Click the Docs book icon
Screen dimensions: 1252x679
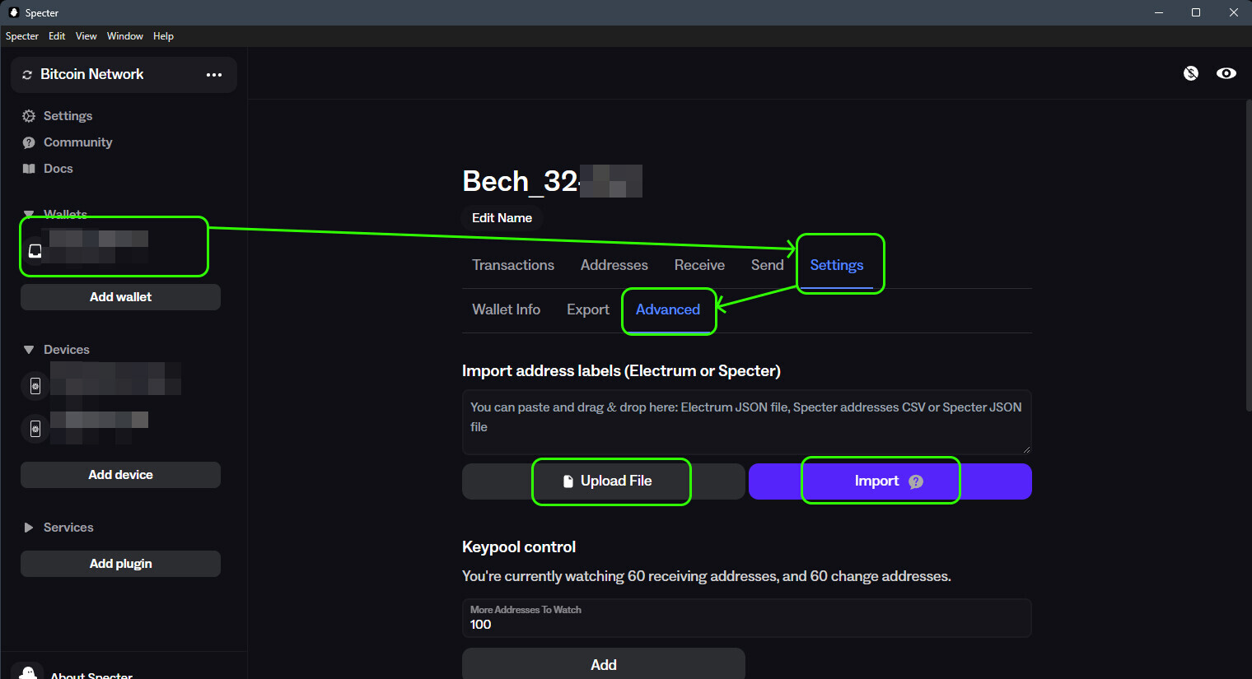pyautogui.click(x=29, y=169)
